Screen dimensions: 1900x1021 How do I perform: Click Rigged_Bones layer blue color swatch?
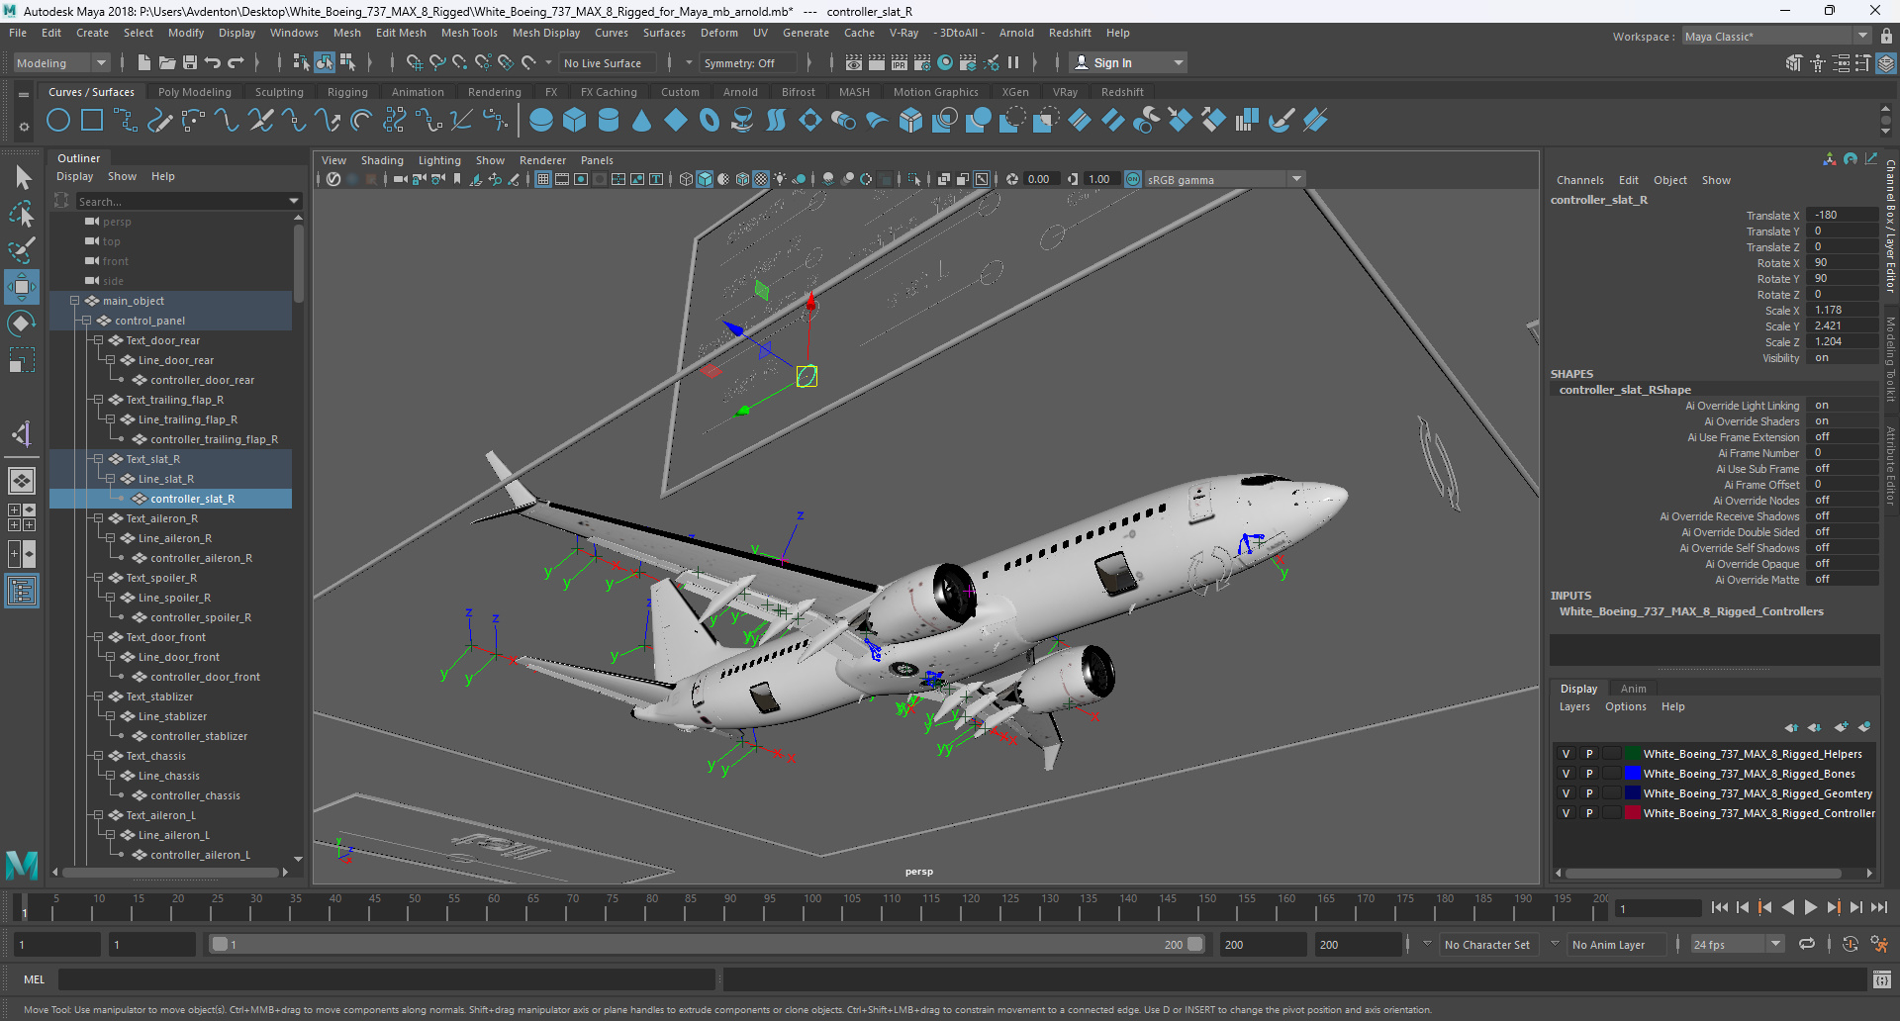click(1633, 774)
